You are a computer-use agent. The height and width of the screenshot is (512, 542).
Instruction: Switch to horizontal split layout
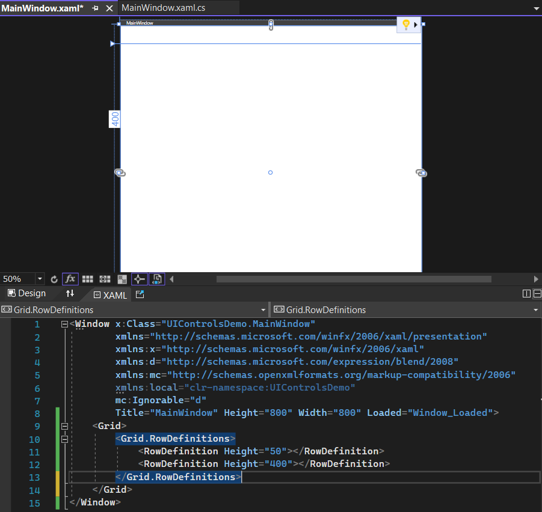point(537,294)
